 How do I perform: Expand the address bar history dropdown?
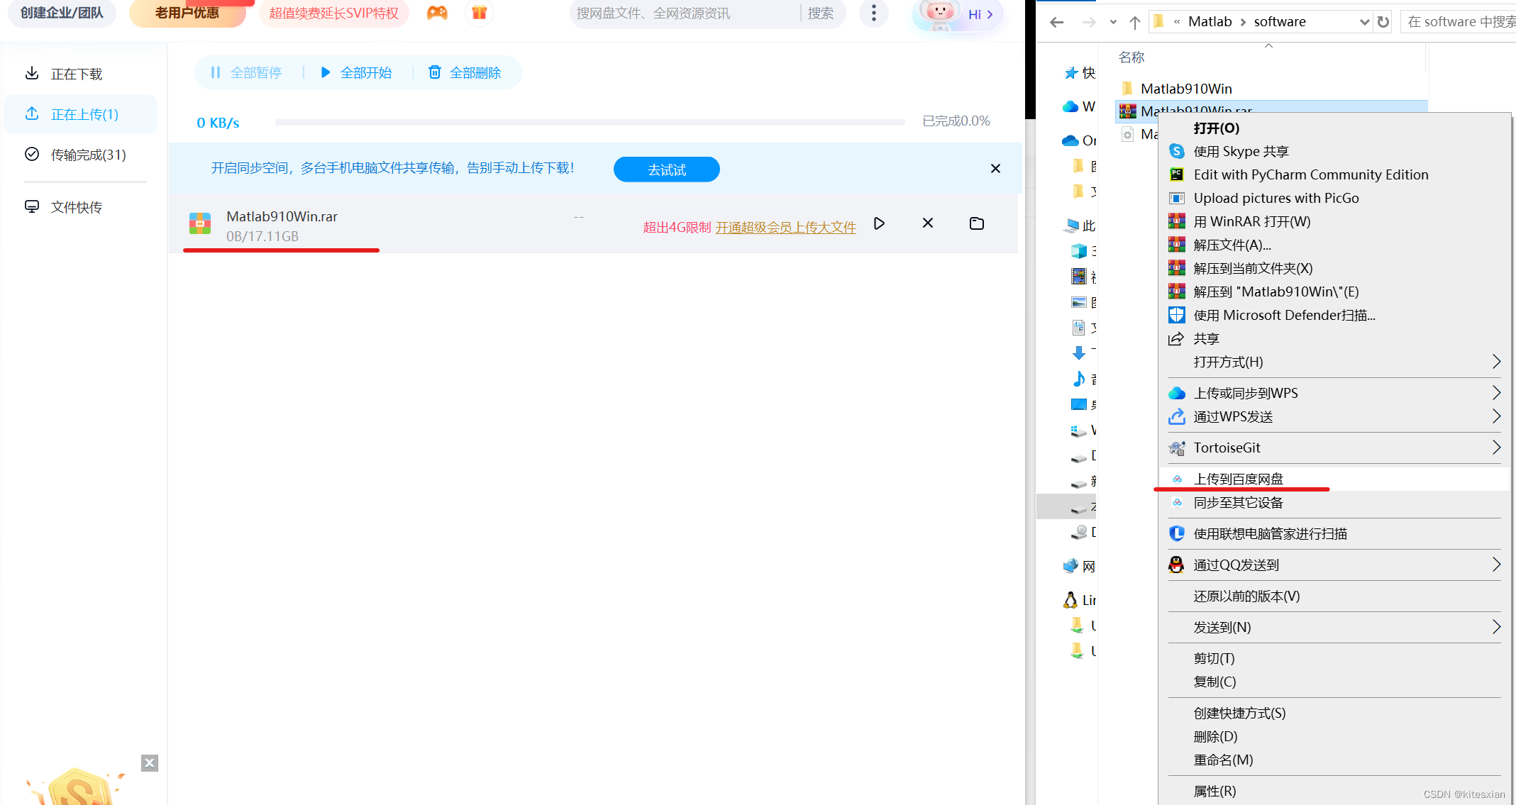[1363, 22]
